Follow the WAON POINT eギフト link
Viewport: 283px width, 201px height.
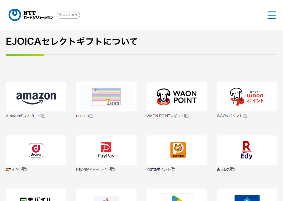coord(165,116)
